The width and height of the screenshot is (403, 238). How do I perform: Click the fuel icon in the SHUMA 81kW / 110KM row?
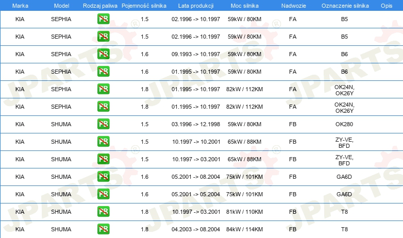click(x=103, y=212)
